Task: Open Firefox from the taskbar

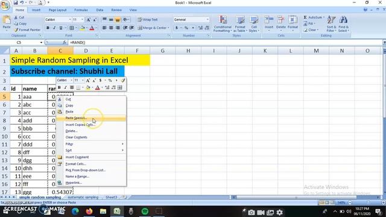Action: click(89, 212)
